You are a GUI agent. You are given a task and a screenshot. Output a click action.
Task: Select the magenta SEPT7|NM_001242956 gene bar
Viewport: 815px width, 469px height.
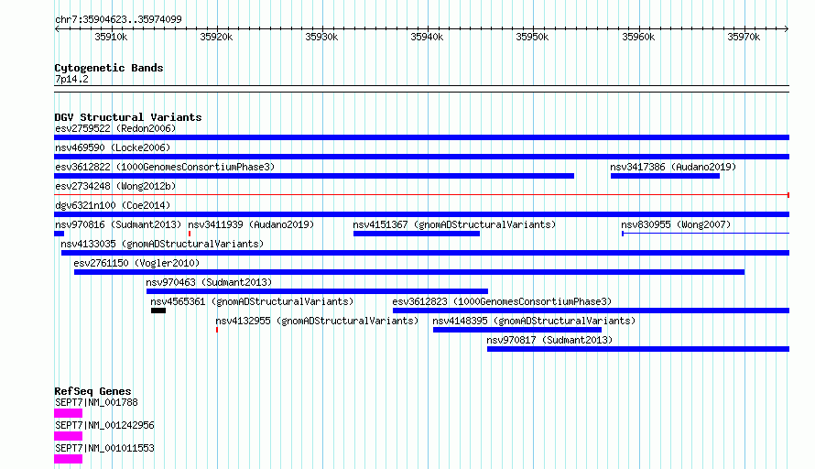click(68, 436)
